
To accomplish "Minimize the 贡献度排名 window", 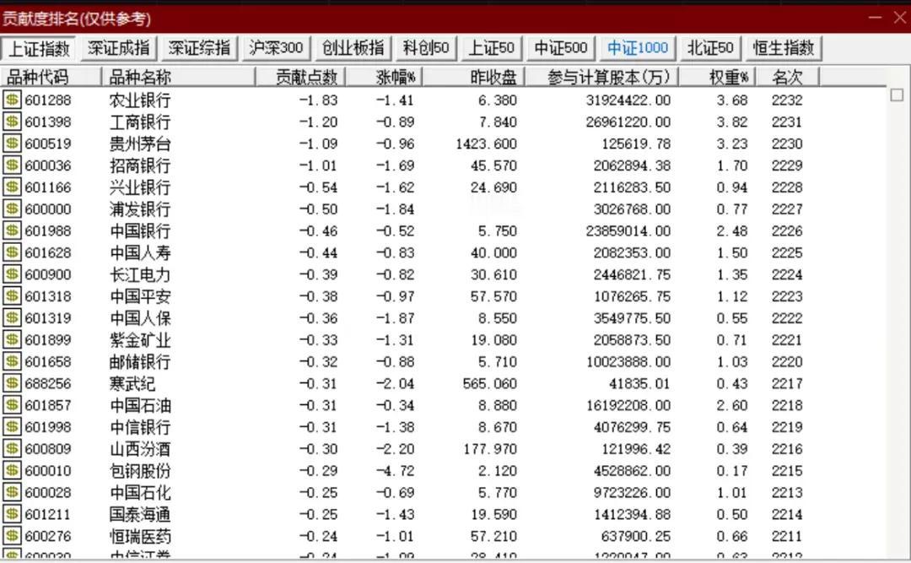I will [876, 18].
